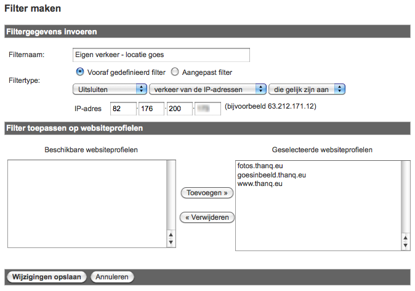Click the first IP-adres field with 82

[123, 109]
